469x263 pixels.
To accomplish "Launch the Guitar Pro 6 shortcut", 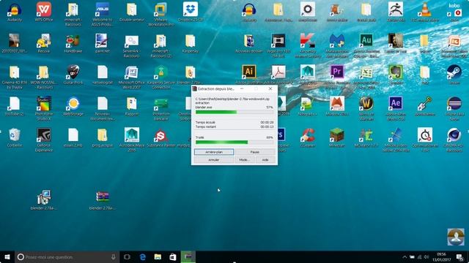I will pos(73,75).
